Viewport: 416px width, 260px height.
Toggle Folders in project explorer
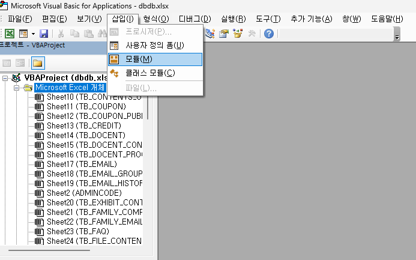(38, 63)
